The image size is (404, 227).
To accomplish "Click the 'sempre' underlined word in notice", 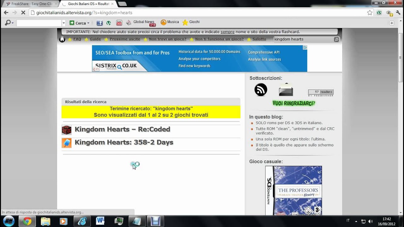I will [x=227, y=32].
